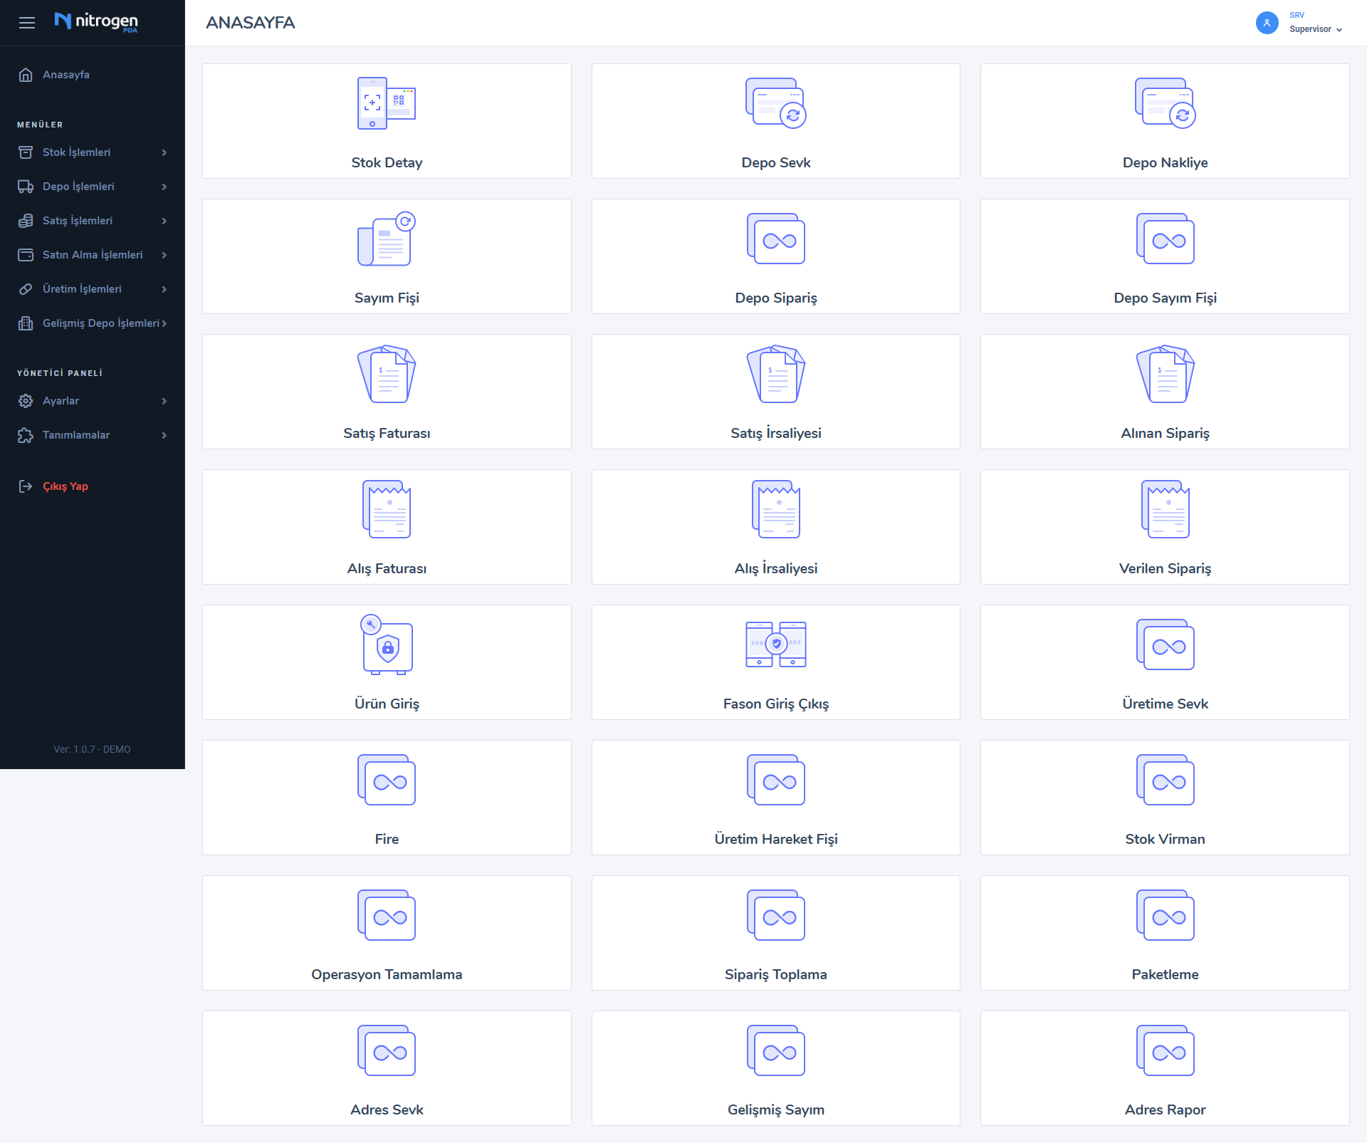Viewport: 1367px width, 1143px height.
Task: Click the Fason Giriş Çıkış devices icon
Action: click(x=775, y=644)
